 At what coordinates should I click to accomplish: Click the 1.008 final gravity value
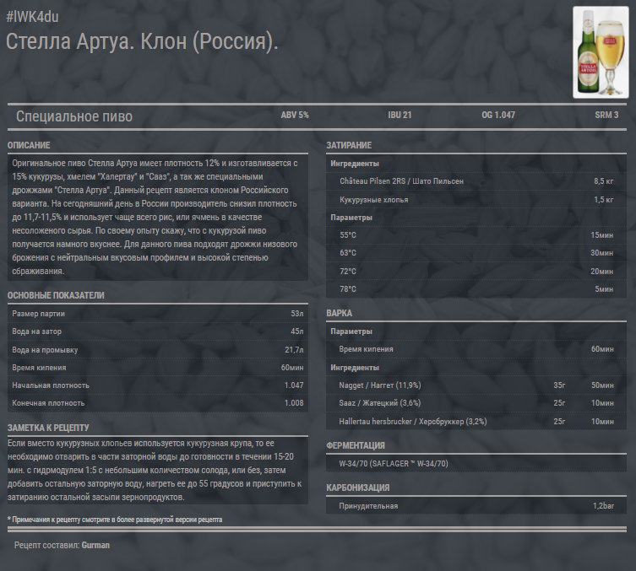(x=294, y=403)
